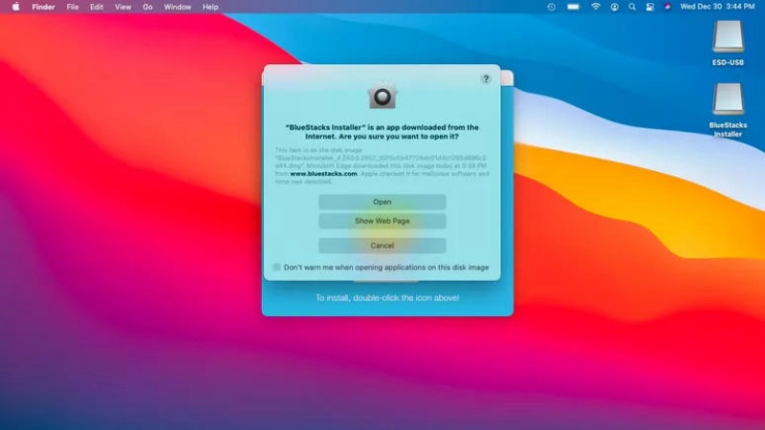765x430 pixels.
Task: Click the www.bluestacks.com text
Action: (x=323, y=174)
